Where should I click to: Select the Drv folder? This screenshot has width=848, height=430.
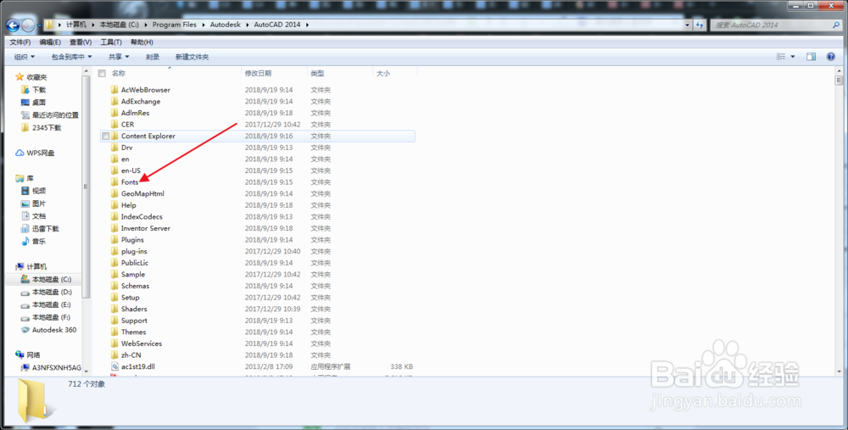pyautogui.click(x=126, y=148)
